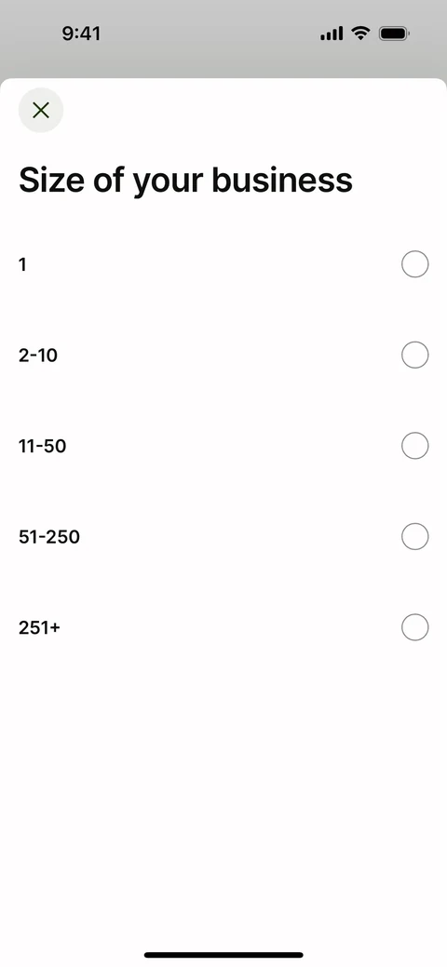Viewport: 447px width, 967px height.
Task: Select the radio button for 1
Action: (415, 264)
